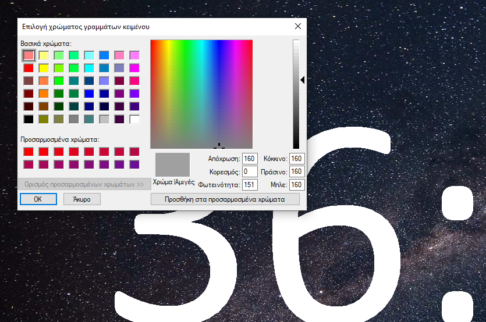Screen dimensions: 486x322
Task: Select the first custom color swatch
Action: 29,152
